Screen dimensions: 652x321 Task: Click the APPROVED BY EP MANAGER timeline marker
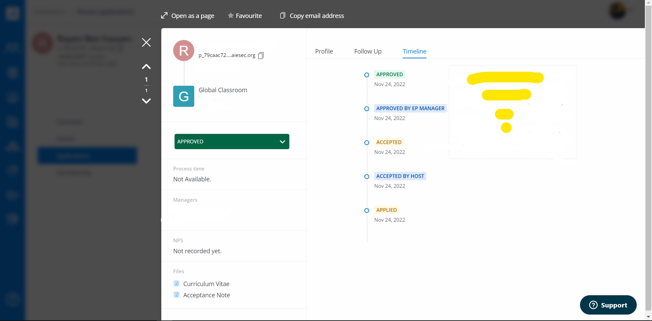coord(367,109)
